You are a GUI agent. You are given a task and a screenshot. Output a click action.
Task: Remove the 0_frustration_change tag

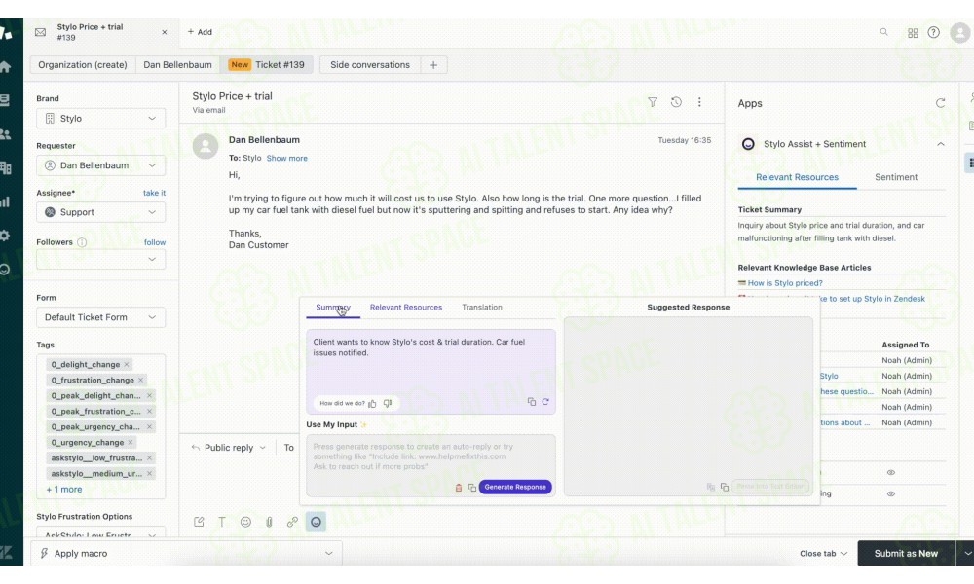pos(141,381)
